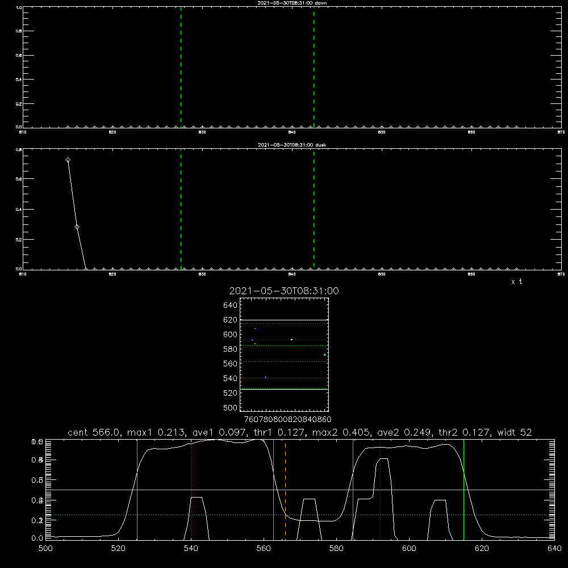Click the '500' label on the bottom plot x-axis

(x=45, y=549)
